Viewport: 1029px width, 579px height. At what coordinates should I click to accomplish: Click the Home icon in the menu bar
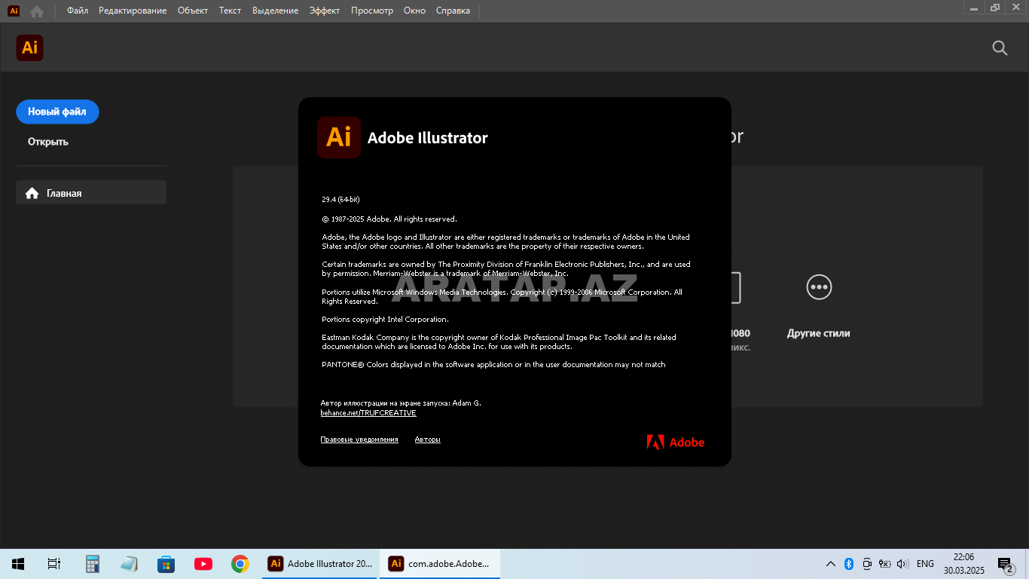36,11
